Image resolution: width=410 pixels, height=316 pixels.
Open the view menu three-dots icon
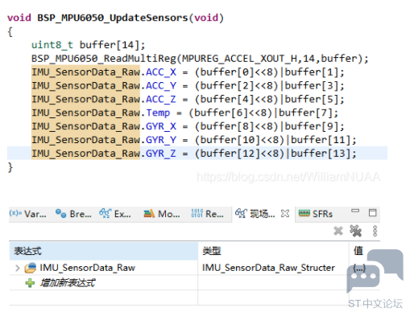point(375,231)
